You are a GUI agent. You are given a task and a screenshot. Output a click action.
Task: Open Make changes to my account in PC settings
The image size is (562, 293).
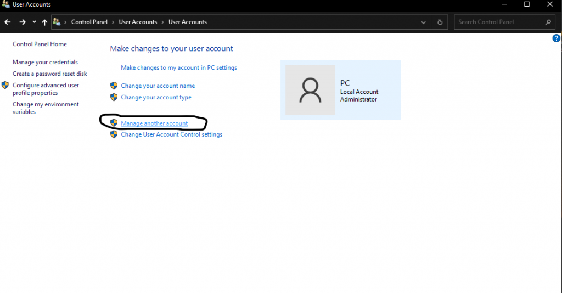point(179,67)
